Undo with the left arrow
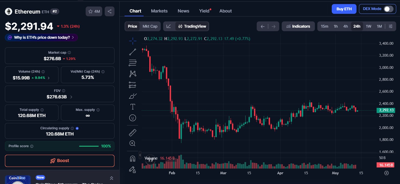 pos(262,26)
